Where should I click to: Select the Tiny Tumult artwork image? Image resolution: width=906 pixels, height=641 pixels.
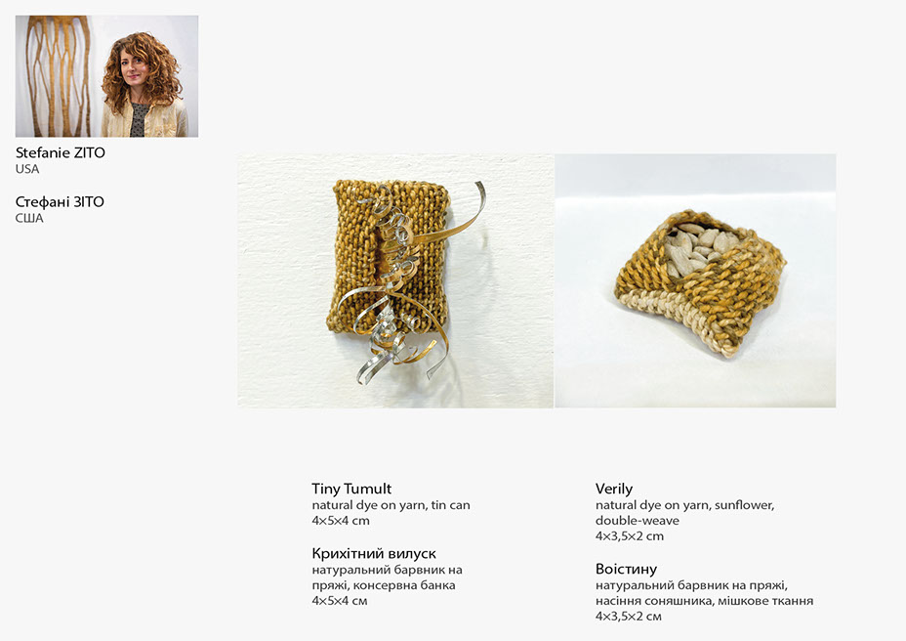click(395, 281)
